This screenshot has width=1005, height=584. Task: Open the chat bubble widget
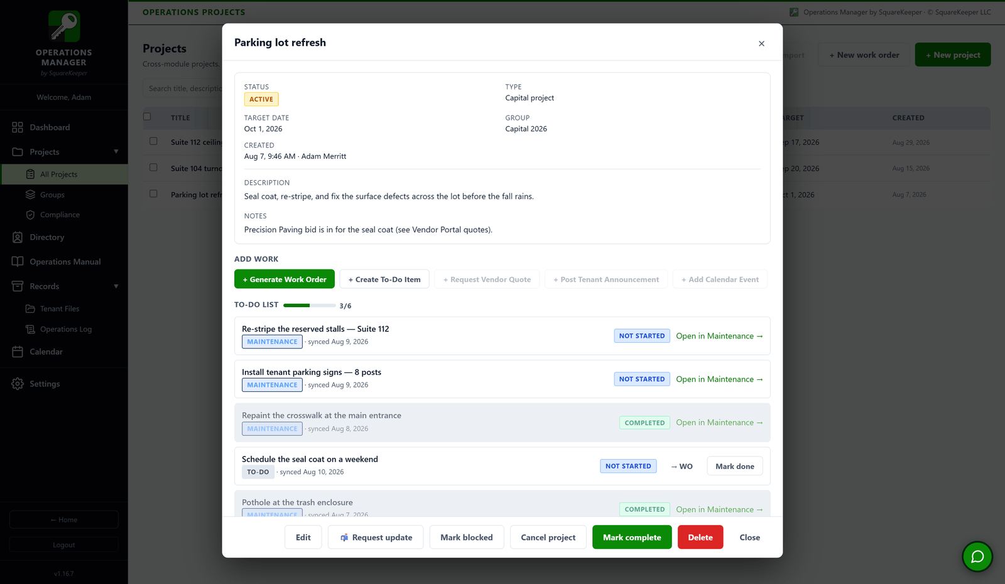pyautogui.click(x=977, y=556)
